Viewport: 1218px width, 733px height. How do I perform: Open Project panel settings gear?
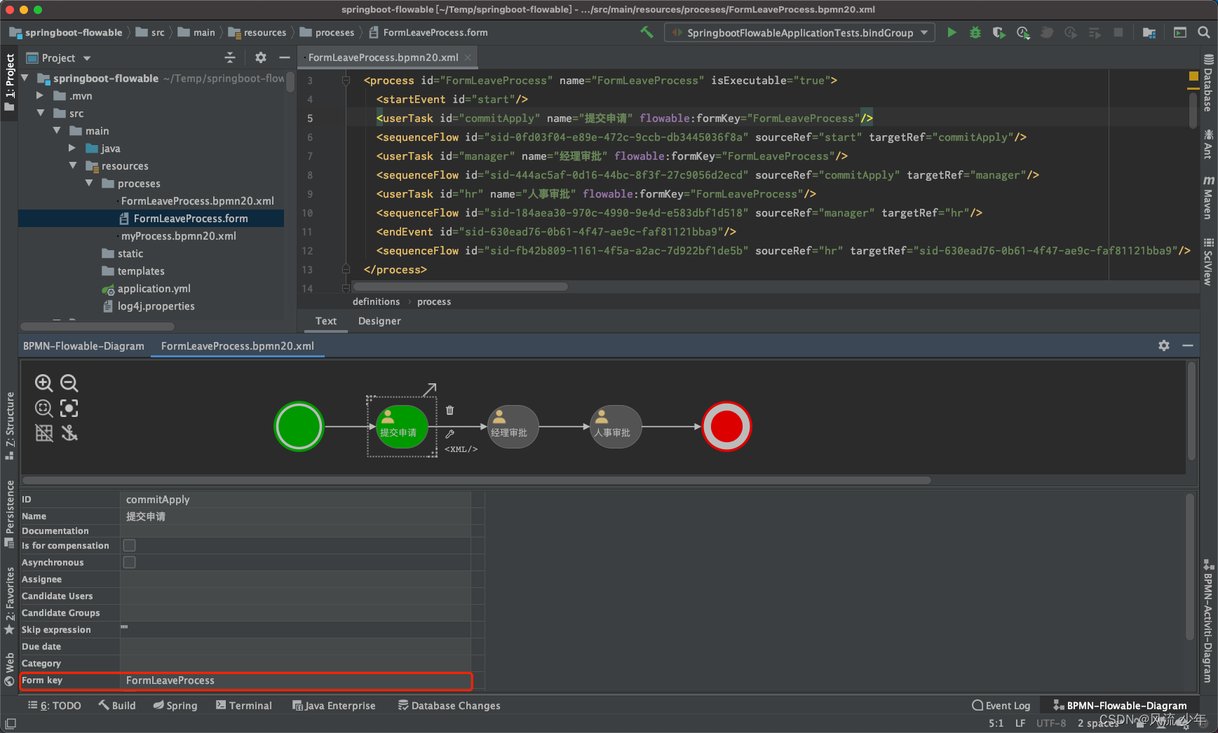tap(261, 57)
